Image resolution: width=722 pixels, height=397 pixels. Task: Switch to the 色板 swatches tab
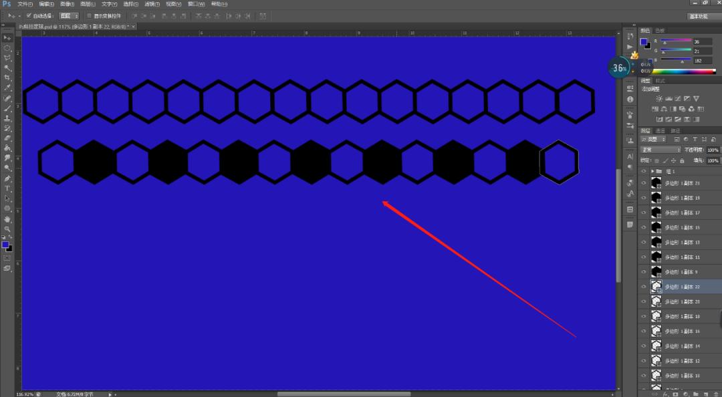660,30
